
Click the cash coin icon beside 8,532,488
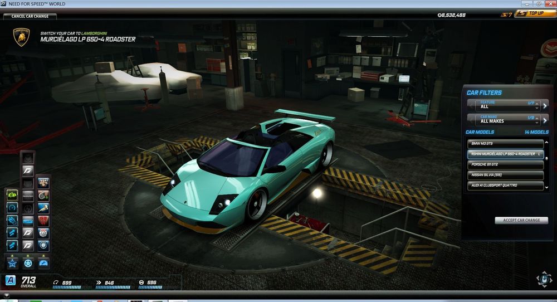[x=439, y=15]
